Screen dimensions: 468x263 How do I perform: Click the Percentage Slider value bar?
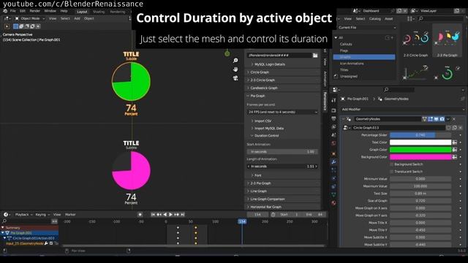click(x=420, y=135)
